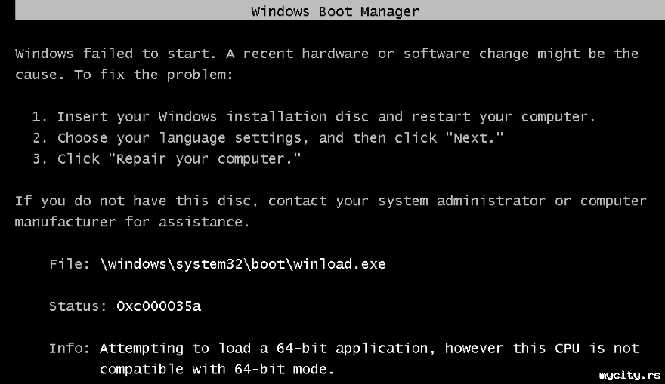Screen dimensions: 665x384
Task: Click the "File:" label
Action: (70, 264)
